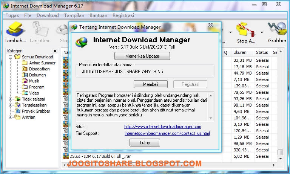Open dropdown arrow beside Stop A... icon

(262, 32)
